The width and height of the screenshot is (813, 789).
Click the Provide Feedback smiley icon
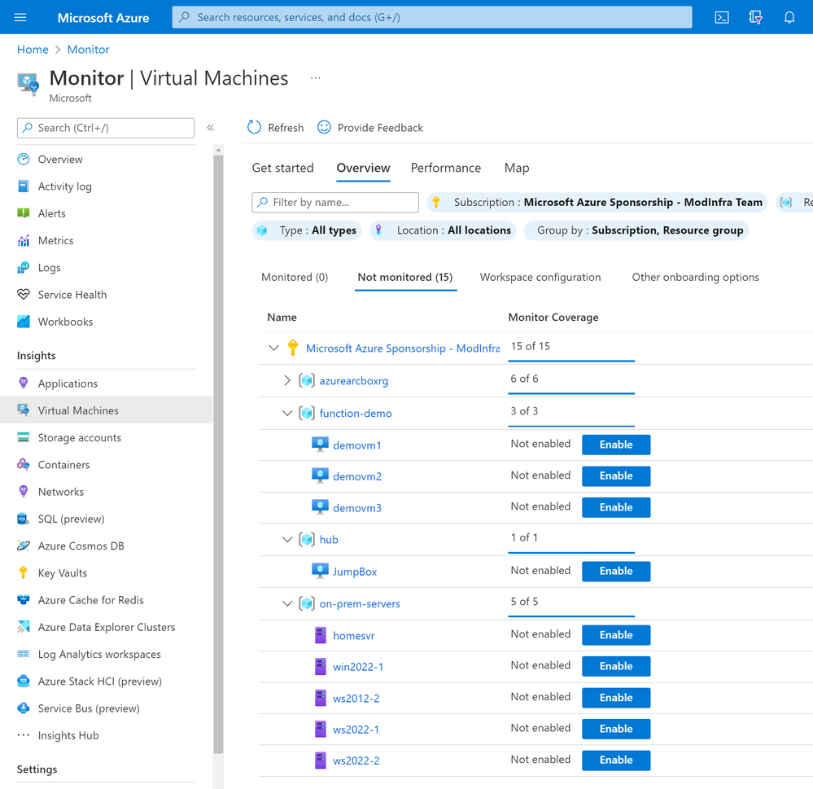tap(324, 128)
